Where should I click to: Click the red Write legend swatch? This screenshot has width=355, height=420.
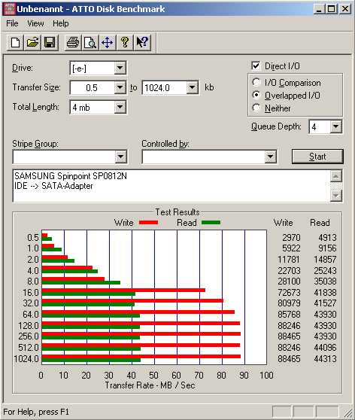coord(149,222)
